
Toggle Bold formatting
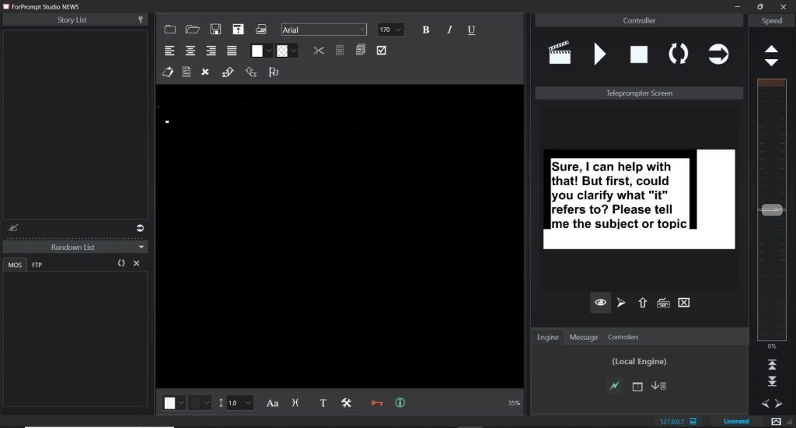click(426, 30)
